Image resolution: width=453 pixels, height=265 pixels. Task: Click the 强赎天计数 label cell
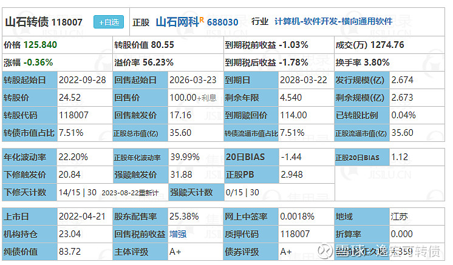(196, 192)
